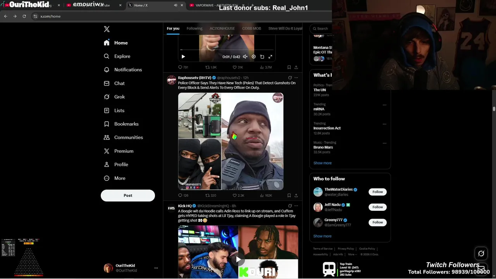Open Raphousetv post more options
The image size is (496, 279).
point(296,77)
